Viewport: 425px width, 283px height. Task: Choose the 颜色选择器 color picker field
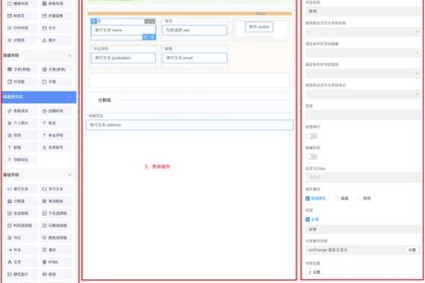point(56,238)
